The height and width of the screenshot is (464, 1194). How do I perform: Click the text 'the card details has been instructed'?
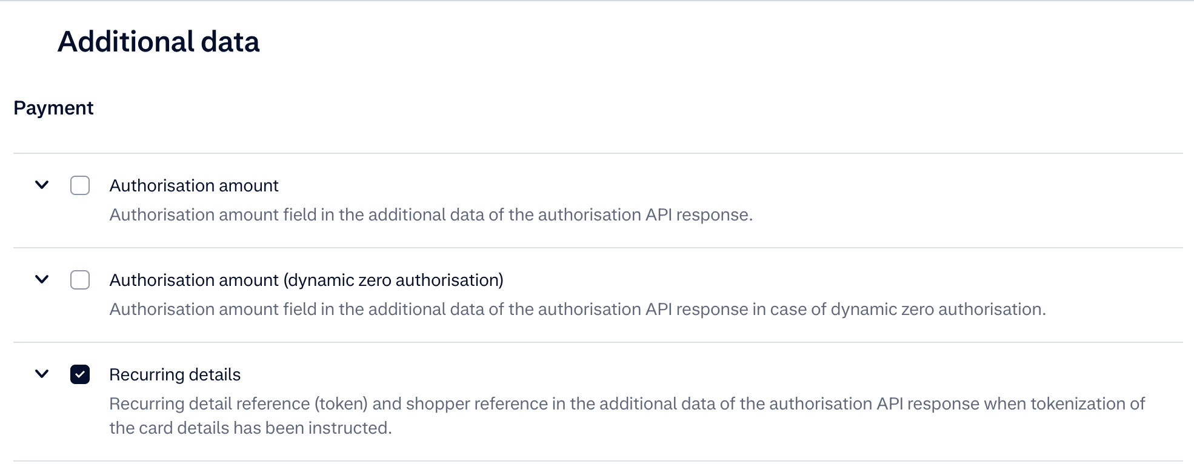pyautogui.click(x=250, y=428)
